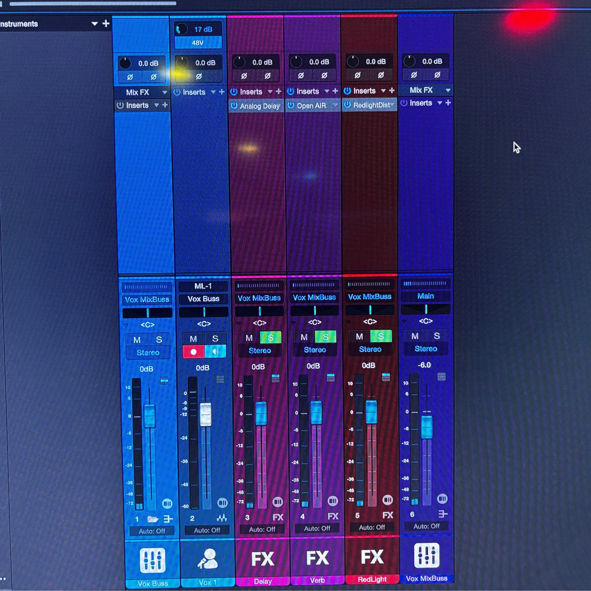
Task: Open channel editor on Vox MixBuss channel 6
Action: tap(442, 499)
